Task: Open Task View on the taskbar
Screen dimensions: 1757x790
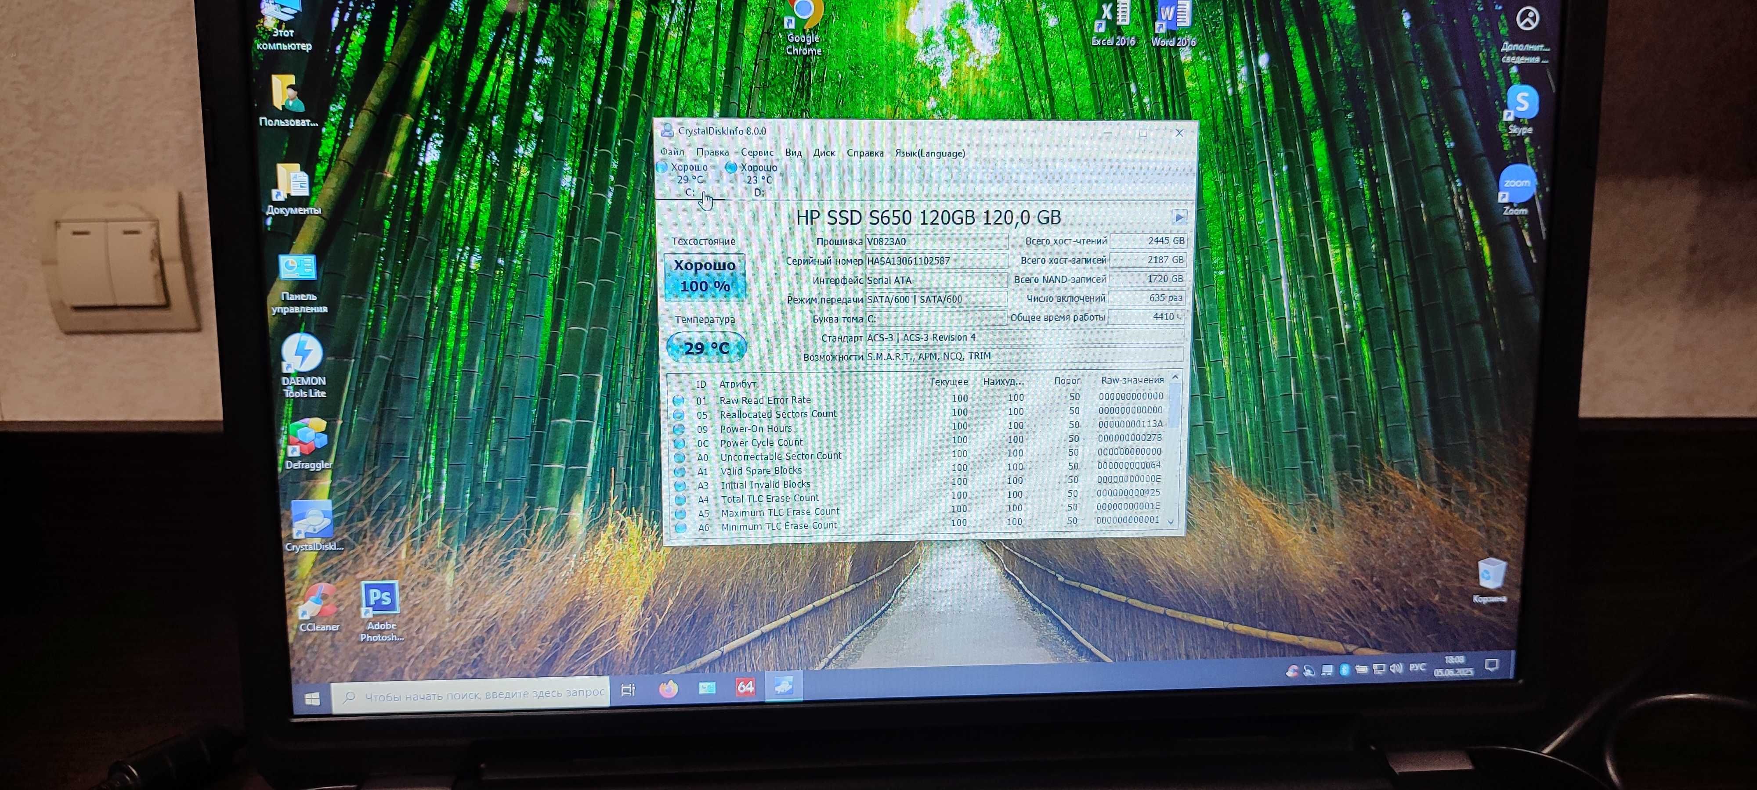Action: (x=629, y=690)
